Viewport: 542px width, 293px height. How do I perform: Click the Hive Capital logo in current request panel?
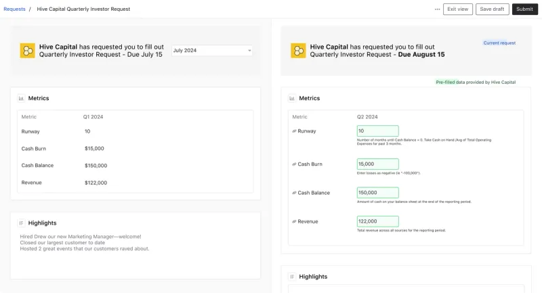[x=298, y=50]
